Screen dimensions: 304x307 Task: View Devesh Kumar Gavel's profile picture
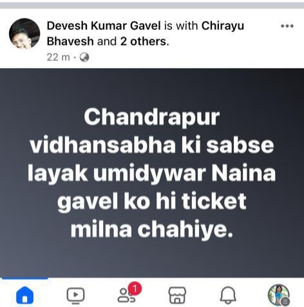click(24, 33)
